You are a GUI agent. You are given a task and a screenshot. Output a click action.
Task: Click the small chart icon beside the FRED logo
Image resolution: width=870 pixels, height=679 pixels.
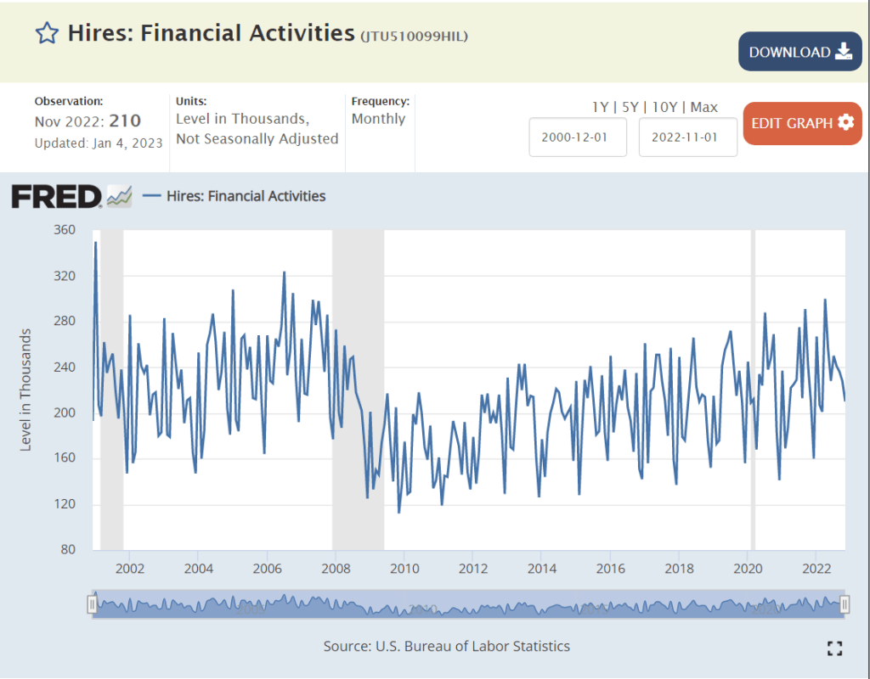tap(119, 196)
